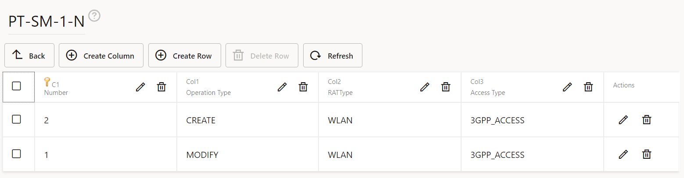Edit the CREATE row with pencil icon

(x=623, y=120)
